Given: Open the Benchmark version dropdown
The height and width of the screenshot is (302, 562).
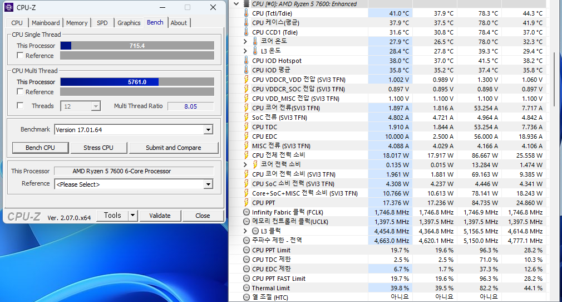Looking at the screenshot, I should [x=208, y=130].
